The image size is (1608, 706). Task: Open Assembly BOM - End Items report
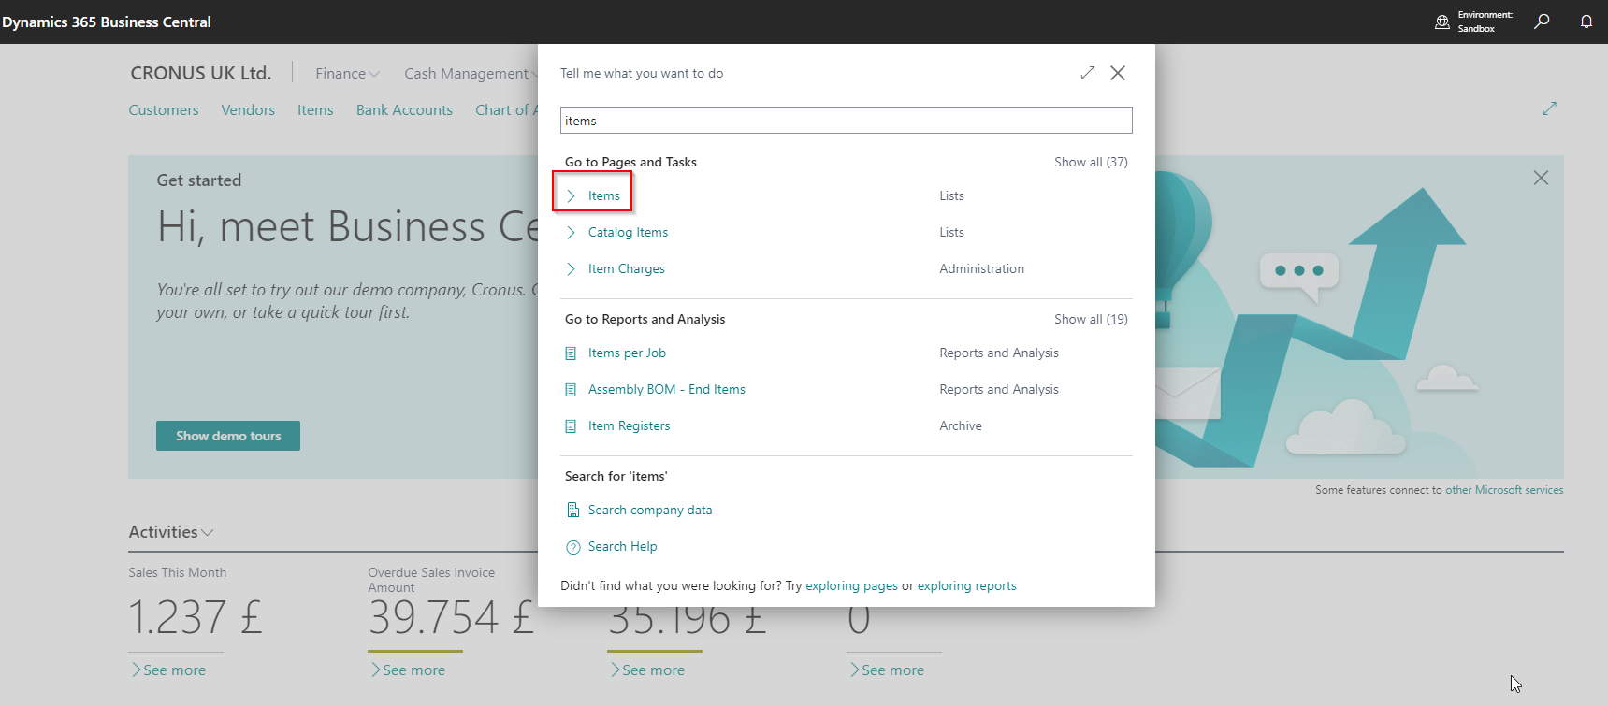666,389
